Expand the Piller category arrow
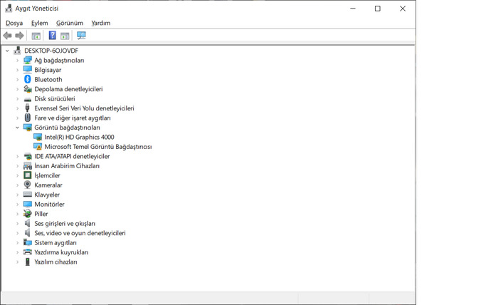The width and height of the screenshot is (491, 305). 18,214
